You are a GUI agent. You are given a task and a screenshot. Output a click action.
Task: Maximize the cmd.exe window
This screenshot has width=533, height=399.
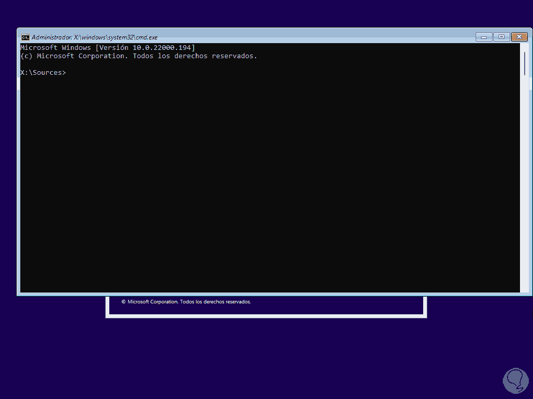(x=501, y=37)
